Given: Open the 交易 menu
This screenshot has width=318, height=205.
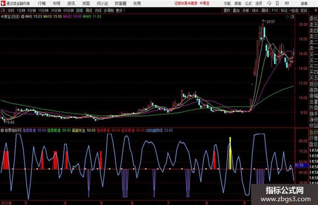Looking at the screenshot, I should [x=137, y=3].
